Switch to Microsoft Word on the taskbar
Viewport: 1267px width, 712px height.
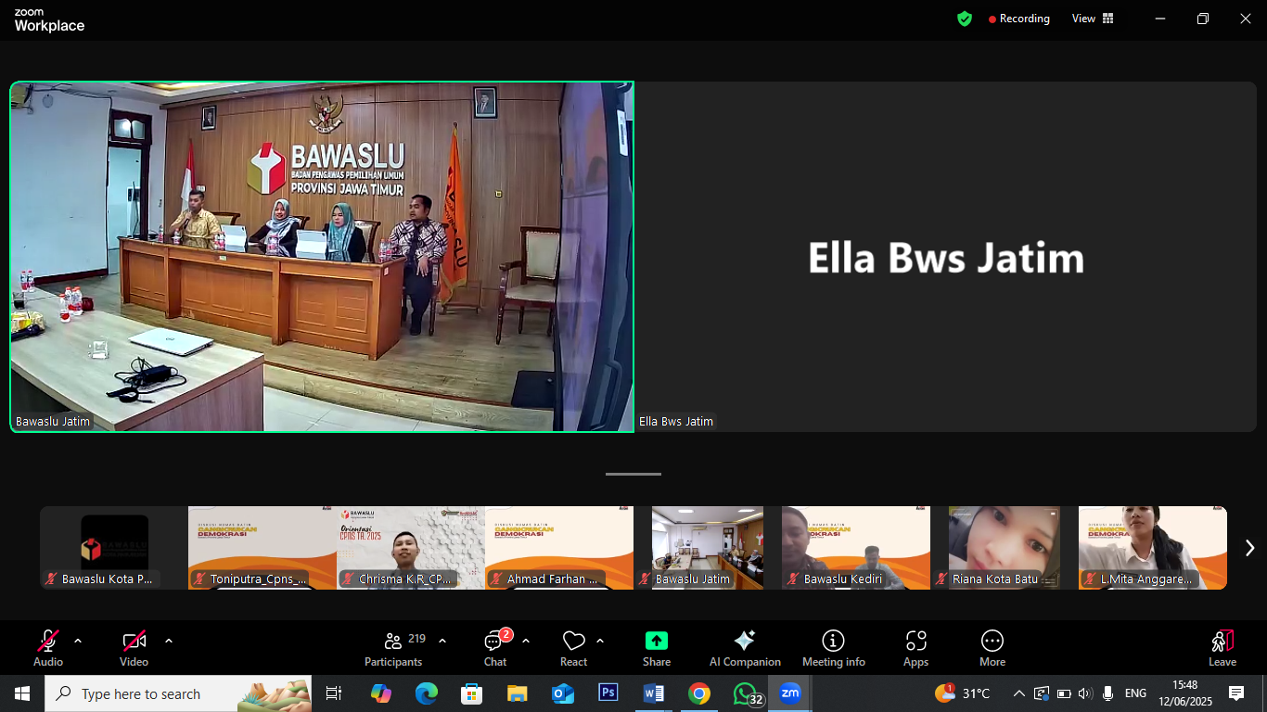(654, 693)
